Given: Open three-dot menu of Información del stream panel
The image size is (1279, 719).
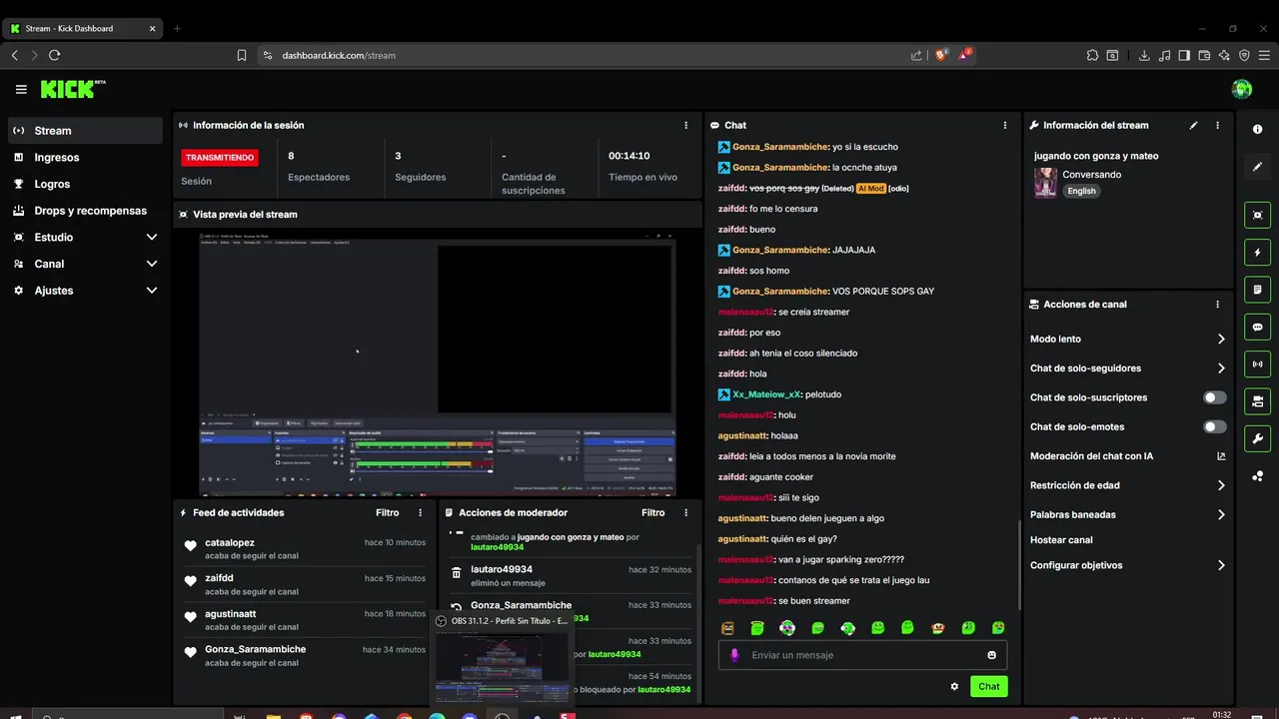Looking at the screenshot, I should coord(1217,126).
